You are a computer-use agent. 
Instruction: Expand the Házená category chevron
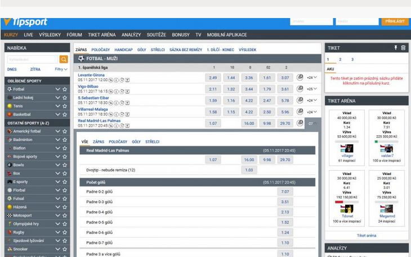[x=57, y=207]
